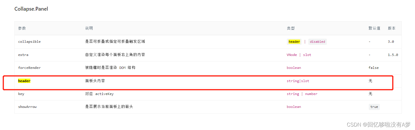Click the 参数 column header
Screen dimensions: 415x130
click(22, 28)
